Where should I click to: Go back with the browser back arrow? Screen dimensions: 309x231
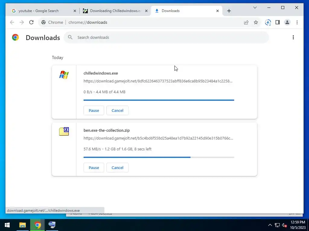point(12,22)
